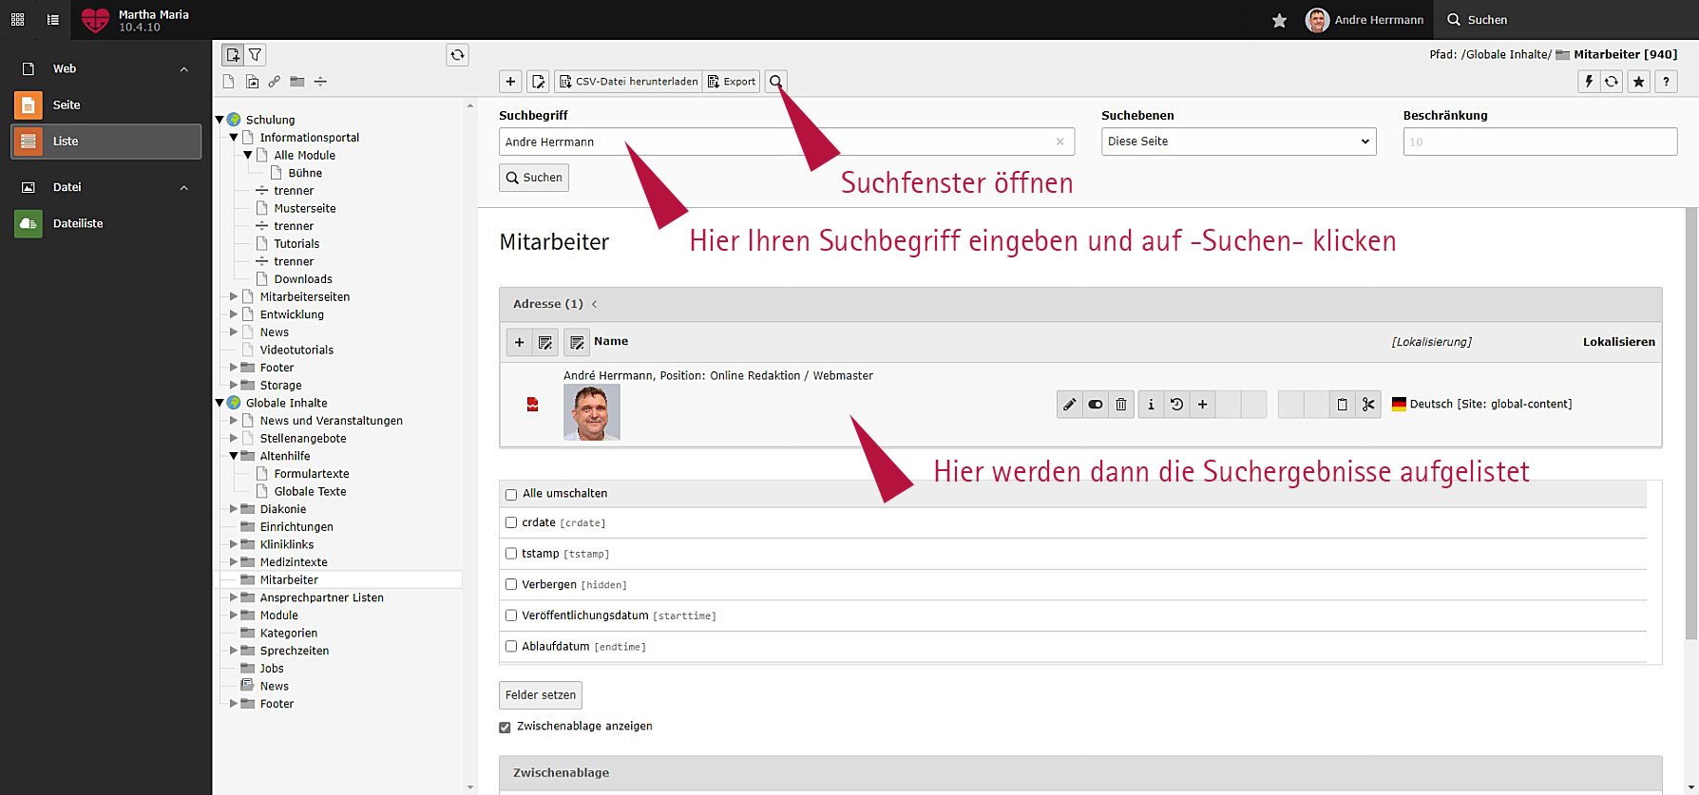Pick the folder page type icon

coord(297,82)
